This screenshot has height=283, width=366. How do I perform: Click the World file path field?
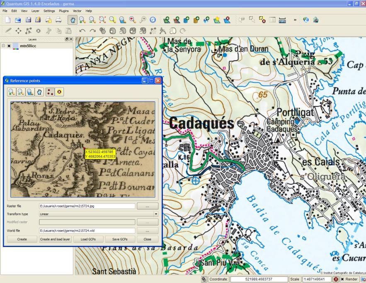[x=87, y=230]
